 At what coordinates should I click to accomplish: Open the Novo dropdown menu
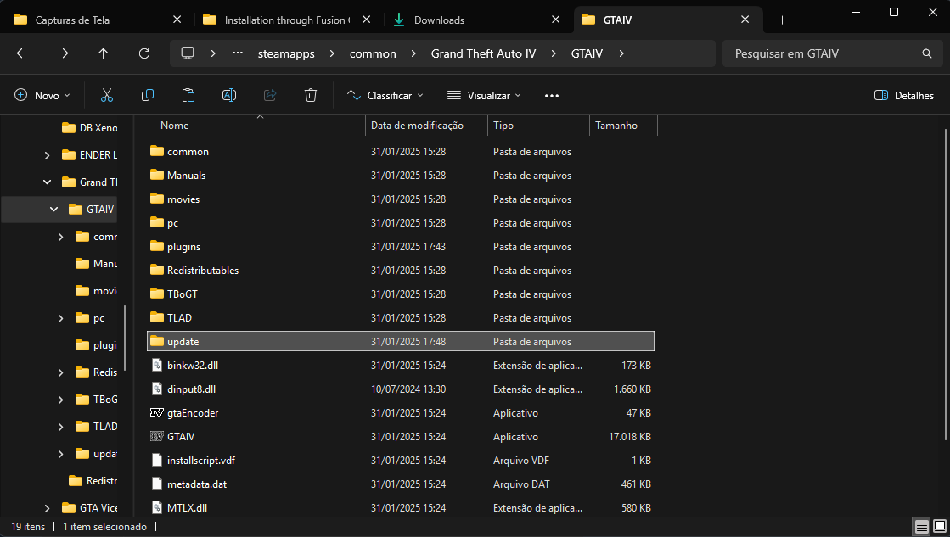click(x=42, y=96)
